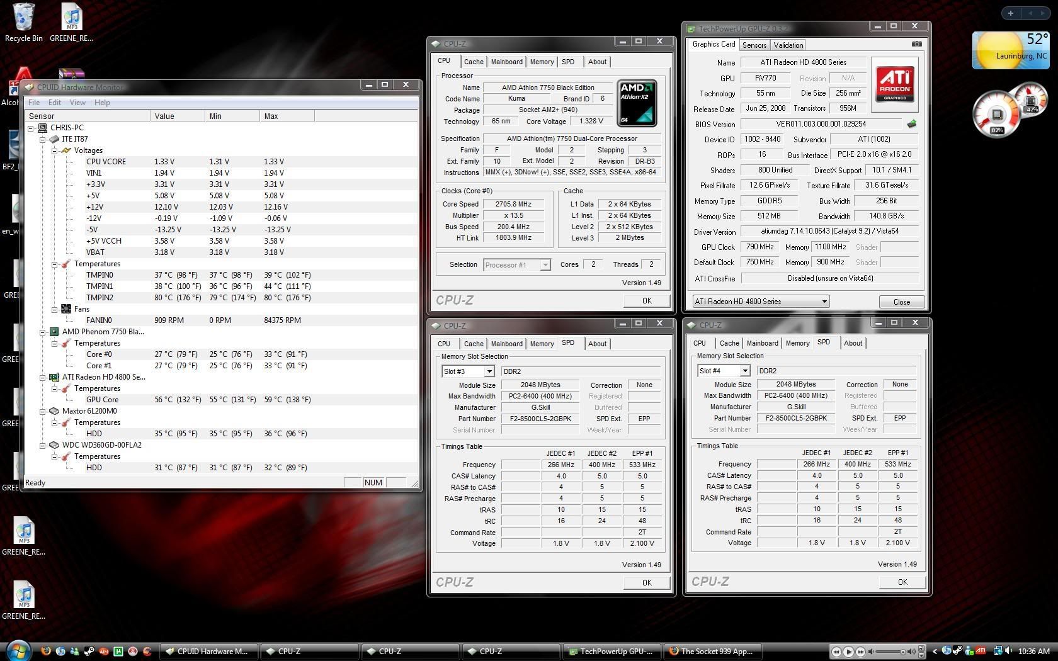The image size is (1058, 661).
Task: Switch to The Socket 939 App taskbar button
Action: 712,652
